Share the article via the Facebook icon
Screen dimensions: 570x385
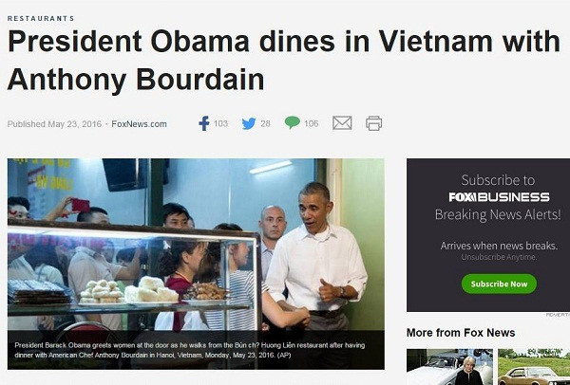point(204,123)
